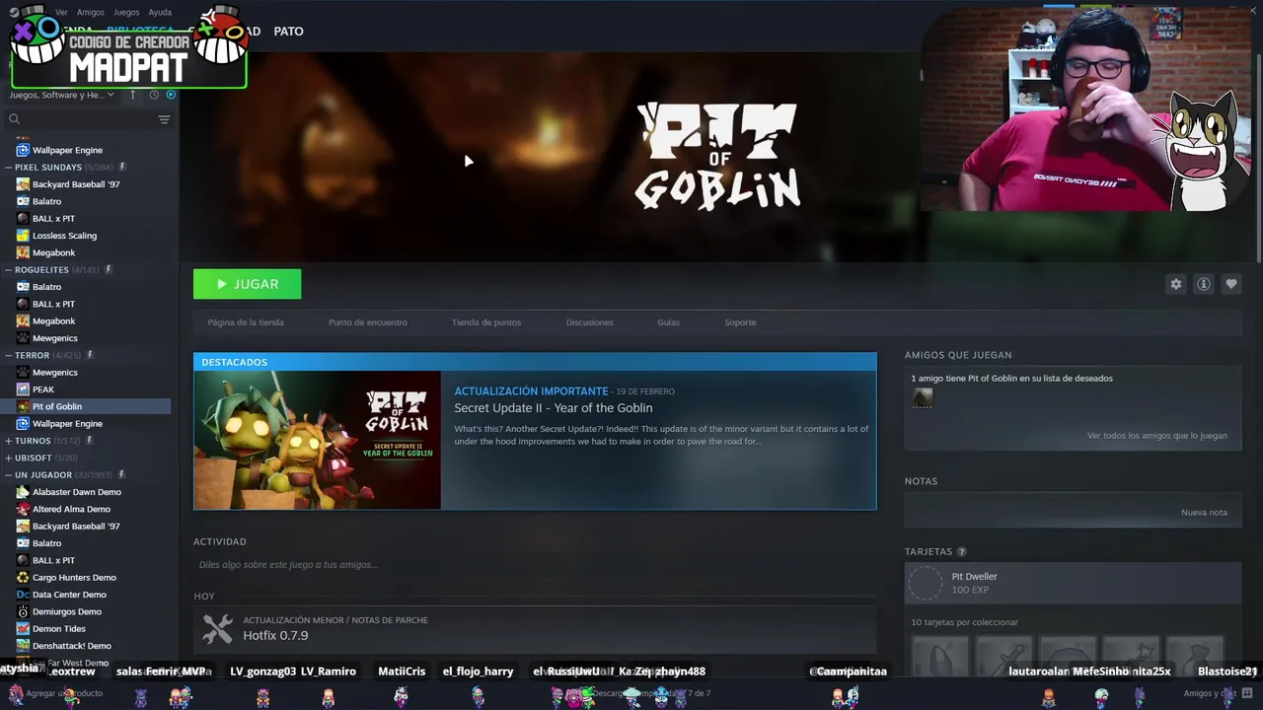Open the Ayuda menu
Image resolution: width=1263 pixels, height=710 pixels.
(x=160, y=13)
